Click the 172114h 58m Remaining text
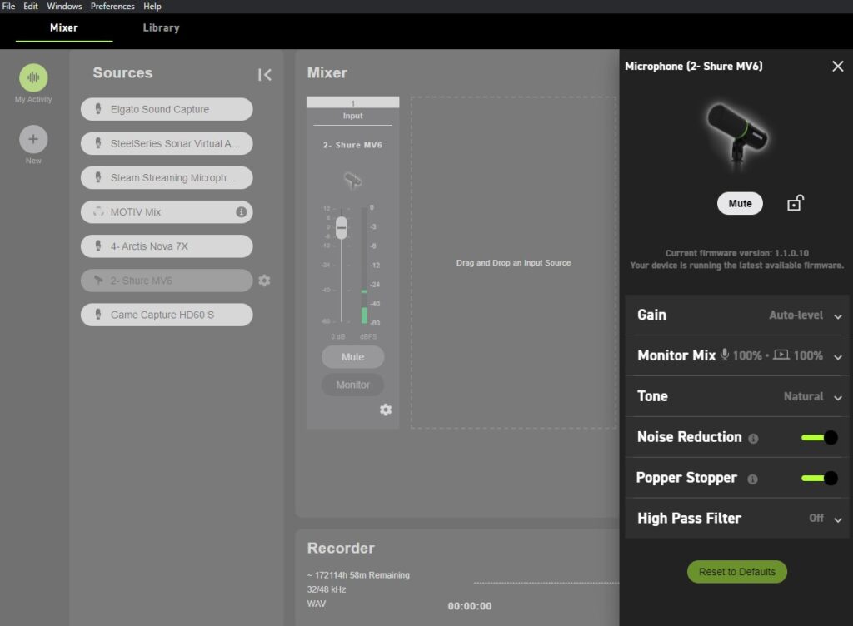Viewport: 853px width, 626px height. click(358, 575)
